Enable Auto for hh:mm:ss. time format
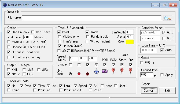The image size is (180, 104). click(x=164, y=38)
